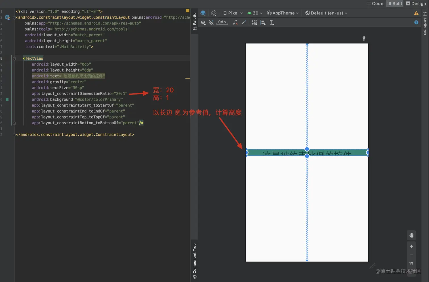Click the android:textSize="30sp" line

tap(58, 87)
